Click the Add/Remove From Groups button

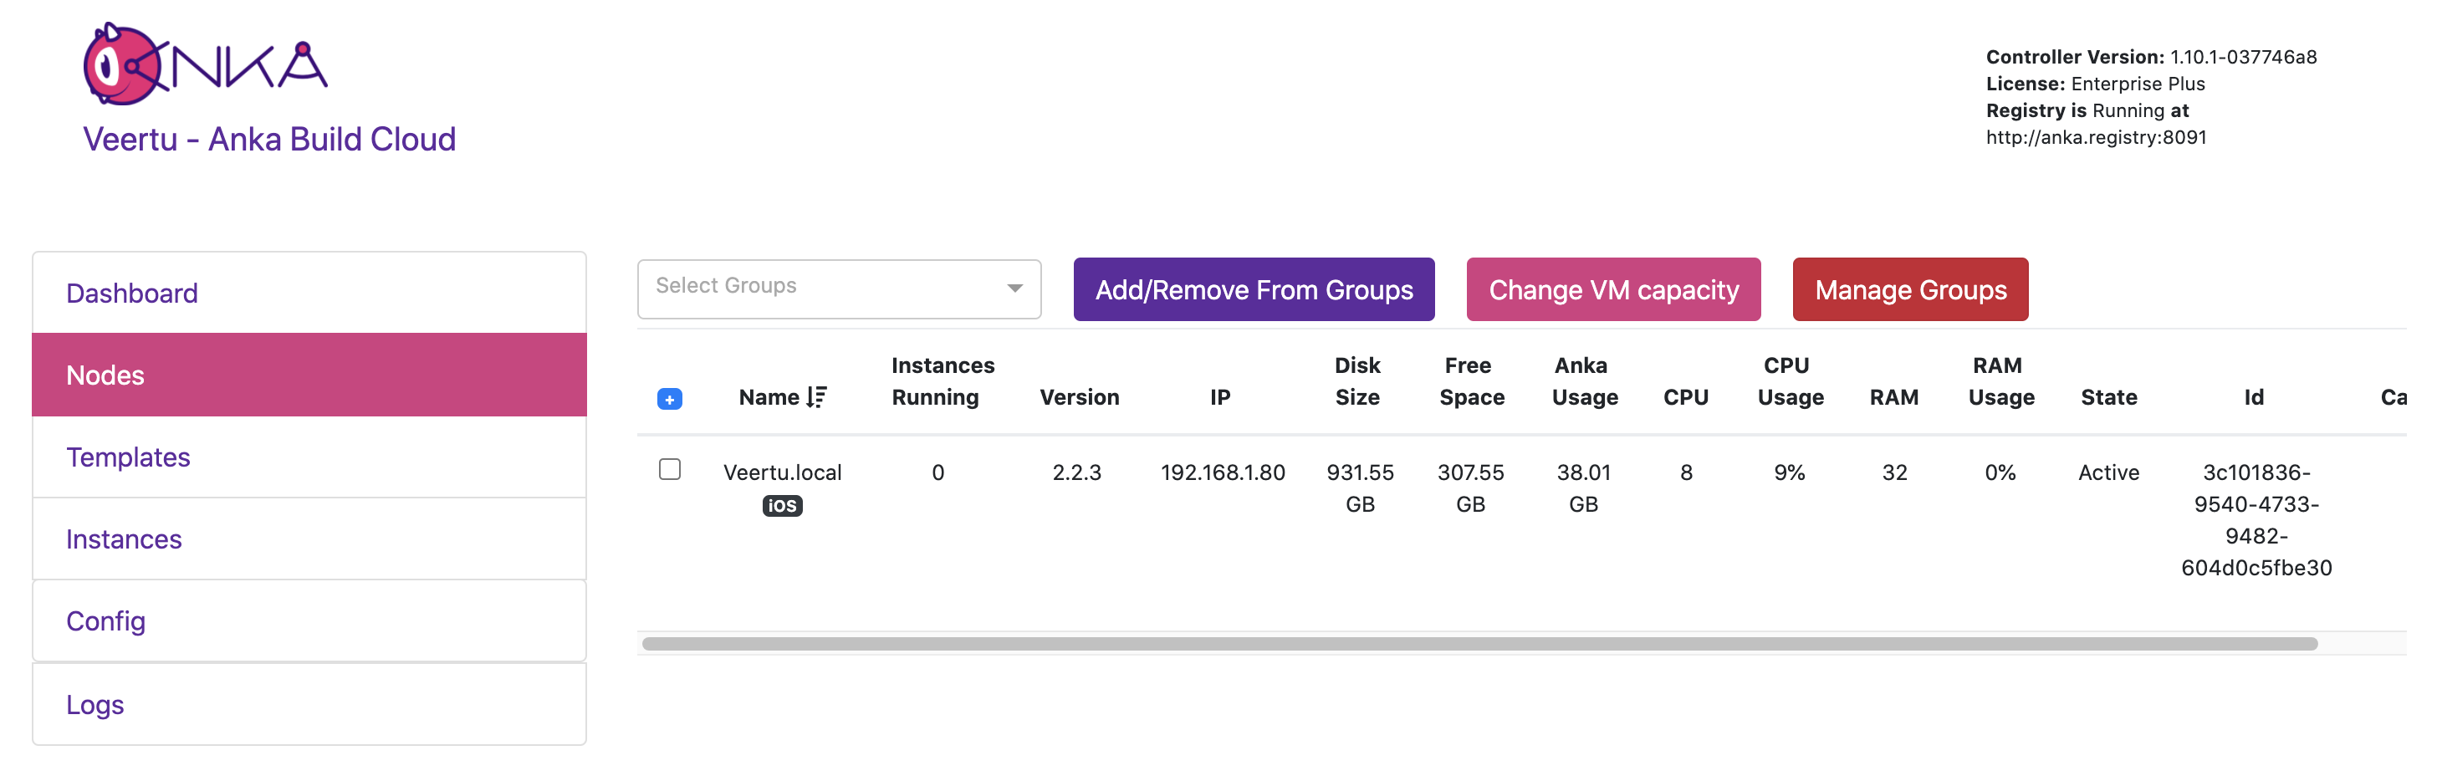tap(1254, 289)
